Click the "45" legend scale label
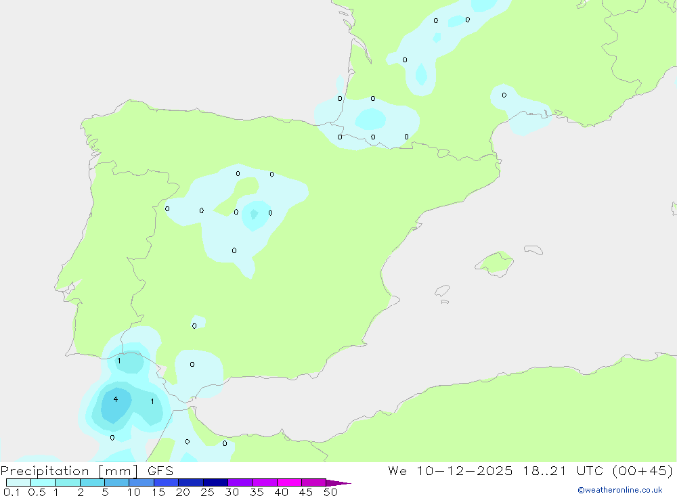This screenshot has width=677, height=496. coord(306,492)
